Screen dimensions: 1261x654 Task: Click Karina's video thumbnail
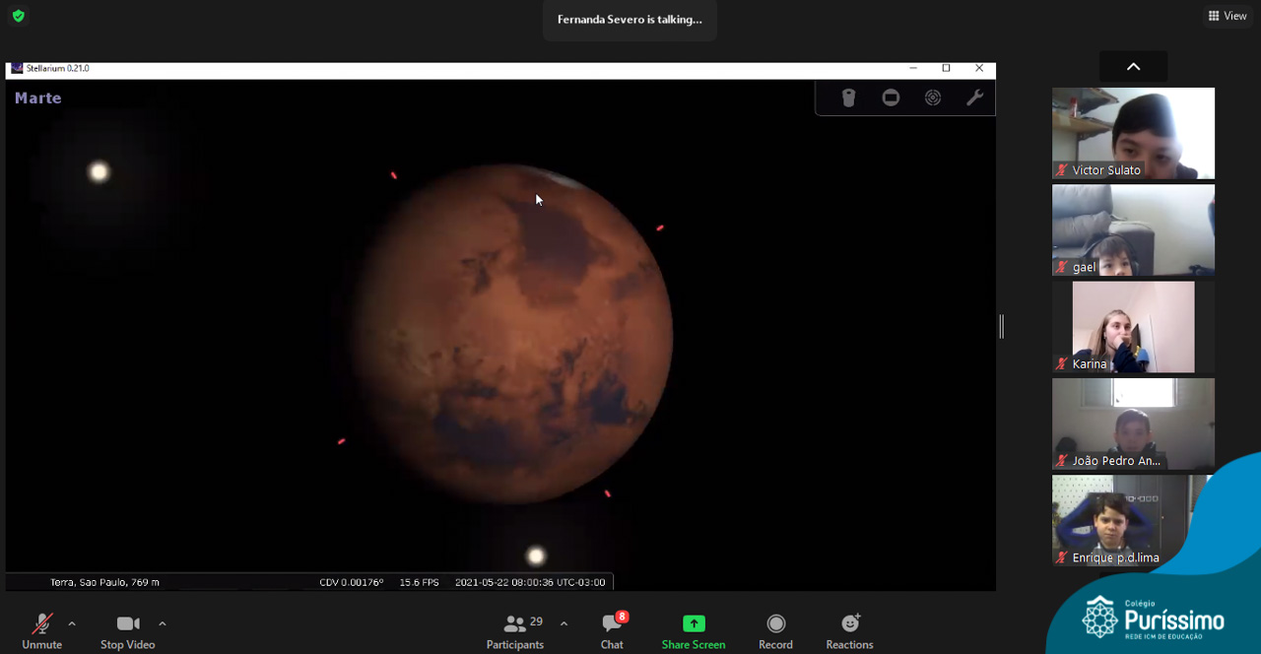(x=1133, y=327)
